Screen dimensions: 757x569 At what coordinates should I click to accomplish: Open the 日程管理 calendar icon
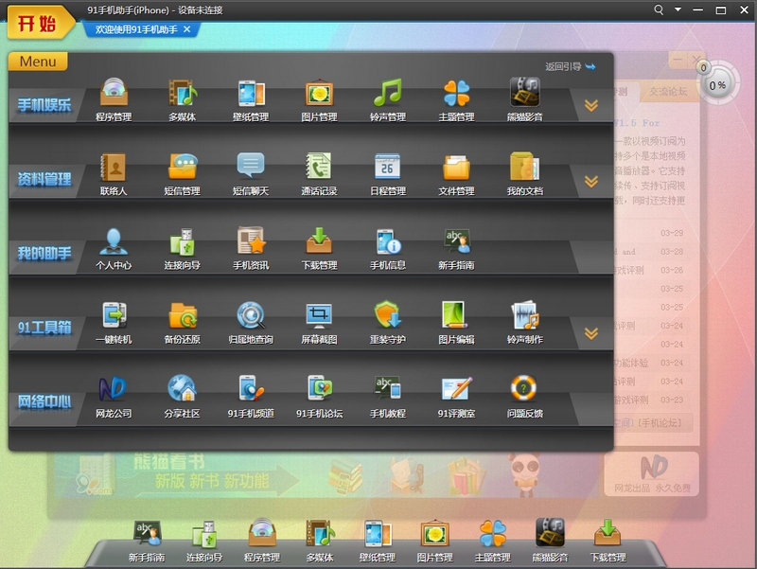[387, 169]
